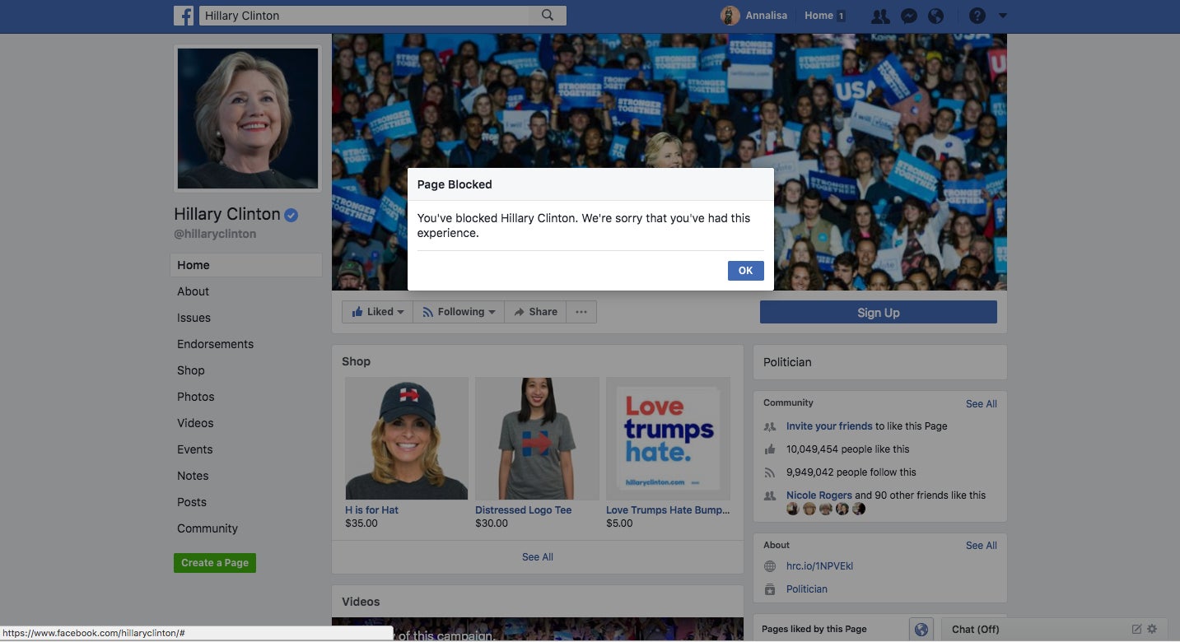1180x642 pixels.
Task: Click the @hillaryclinton username
Action: [215, 234]
